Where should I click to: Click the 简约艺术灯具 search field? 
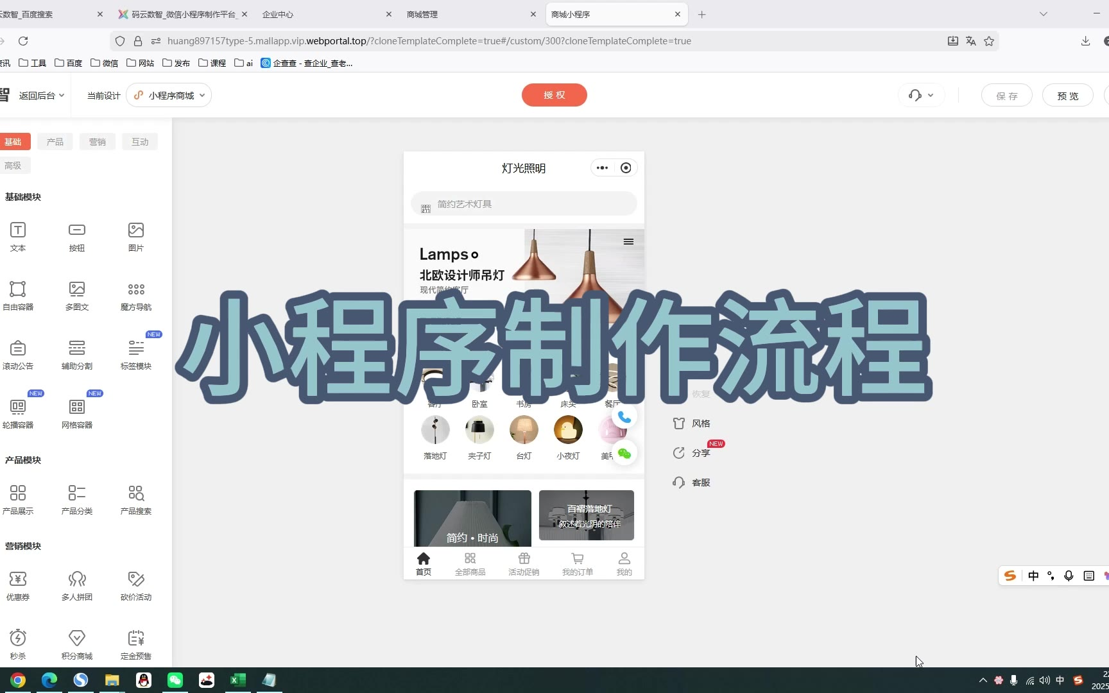(524, 204)
